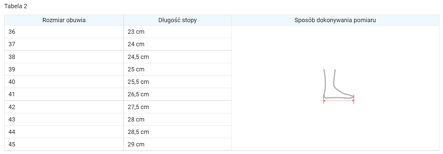Screen dimensions: 443x154
Task: Select the shoe size 42 cell
Action: (12, 107)
